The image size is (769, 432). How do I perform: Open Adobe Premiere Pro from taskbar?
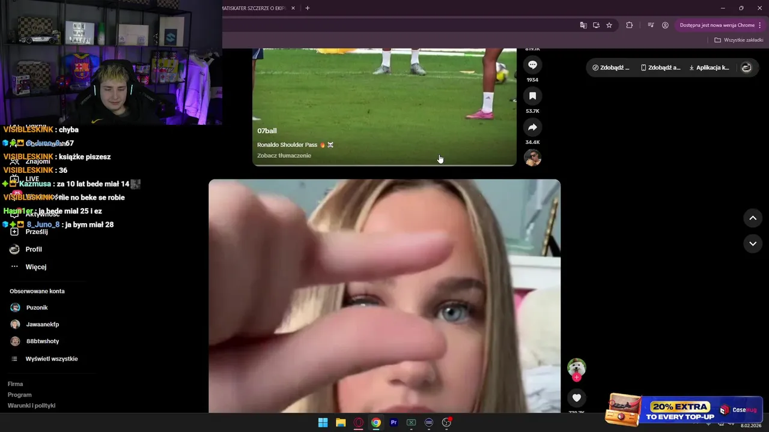tap(394, 422)
